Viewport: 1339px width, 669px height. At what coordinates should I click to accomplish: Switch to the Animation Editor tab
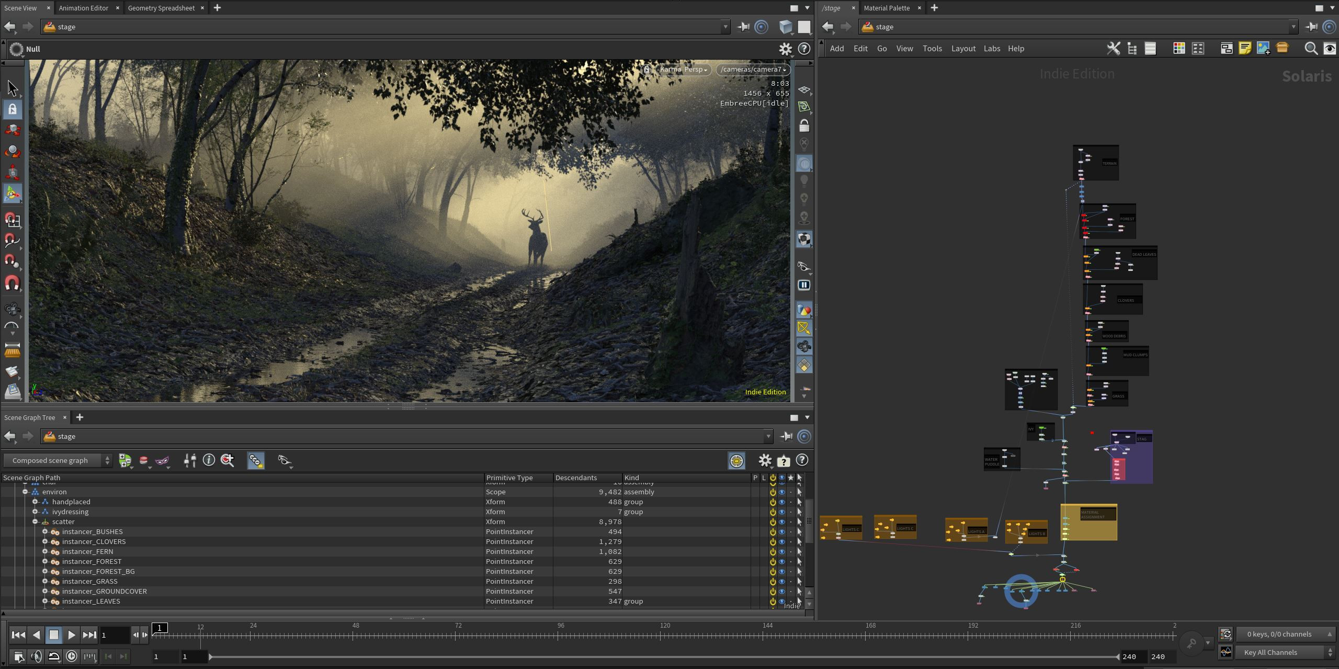pos(84,8)
